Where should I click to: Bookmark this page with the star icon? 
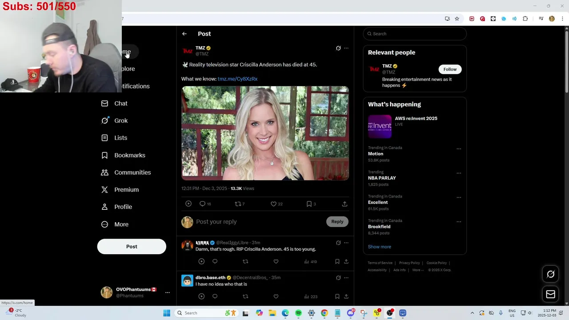(457, 19)
